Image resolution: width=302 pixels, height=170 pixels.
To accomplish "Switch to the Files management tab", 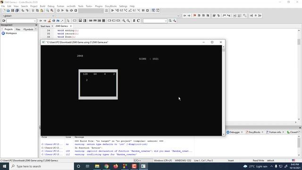I will pos(18,29).
